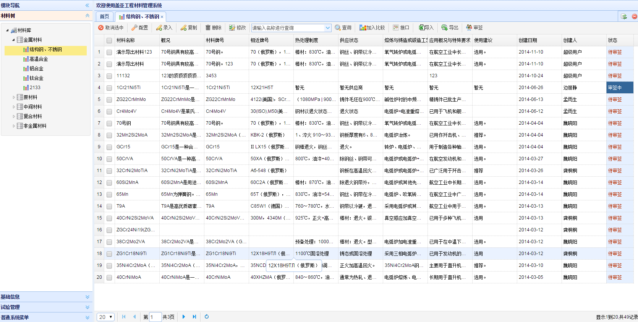This screenshot has width=638, height=322.
Task: Sort by the 创建日期 column header
Action: tap(539, 40)
